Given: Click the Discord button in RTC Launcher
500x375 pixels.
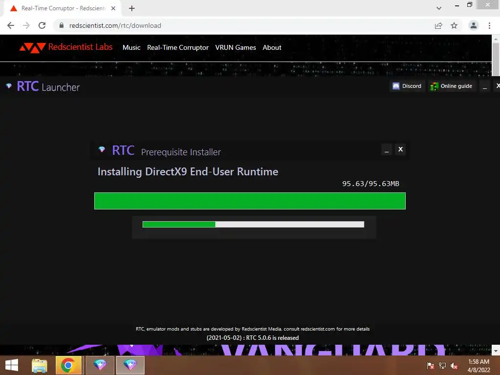Looking at the screenshot, I should click(x=407, y=86).
